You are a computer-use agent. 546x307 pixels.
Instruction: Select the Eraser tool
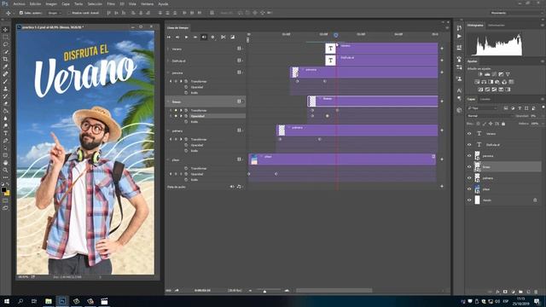point(5,104)
